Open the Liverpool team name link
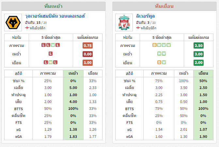 tap(145, 16)
